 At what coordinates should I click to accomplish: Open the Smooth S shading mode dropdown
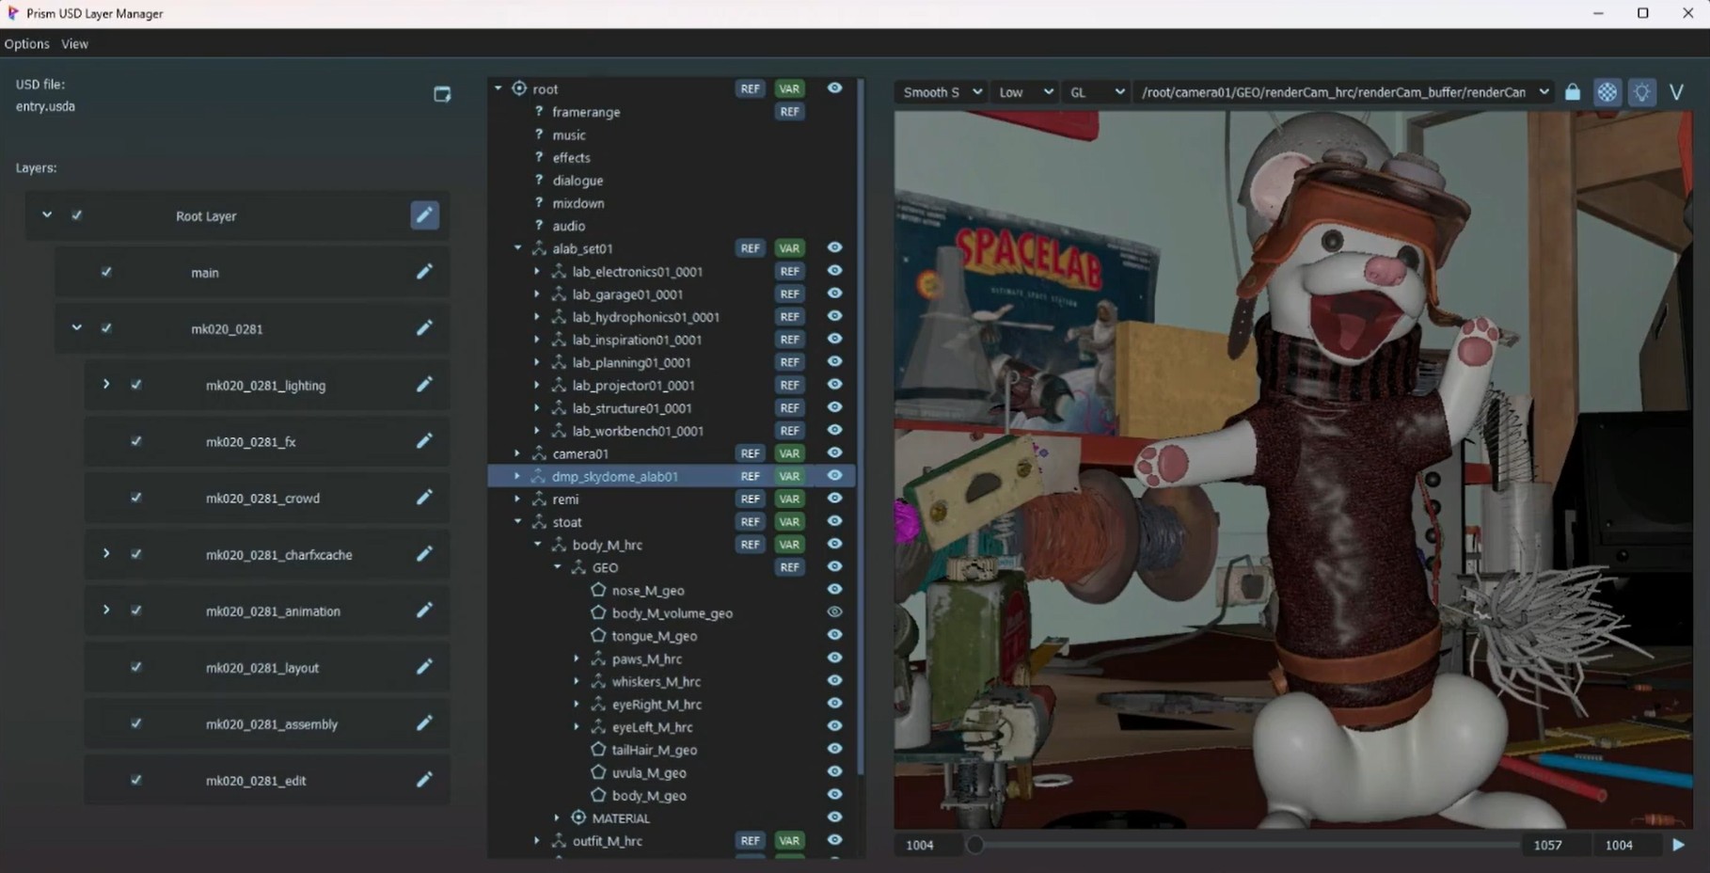tap(942, 92)
